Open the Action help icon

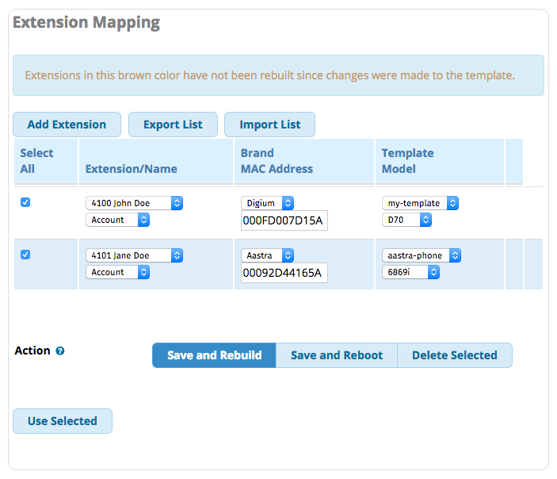60,351
